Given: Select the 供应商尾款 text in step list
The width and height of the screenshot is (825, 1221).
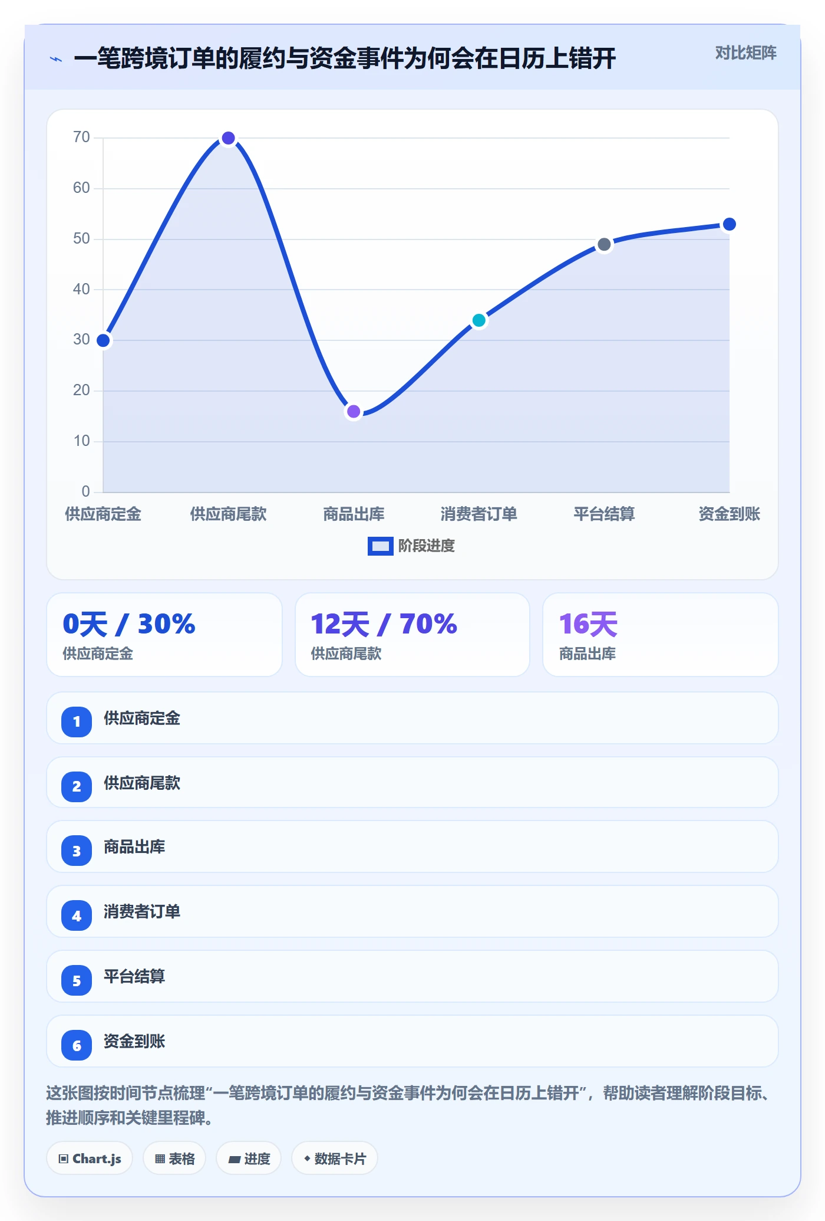Looking at the screenshot, I should pos(142,783).
